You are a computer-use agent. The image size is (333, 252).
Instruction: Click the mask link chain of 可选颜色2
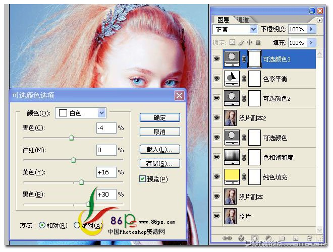[x=244, y=98]
